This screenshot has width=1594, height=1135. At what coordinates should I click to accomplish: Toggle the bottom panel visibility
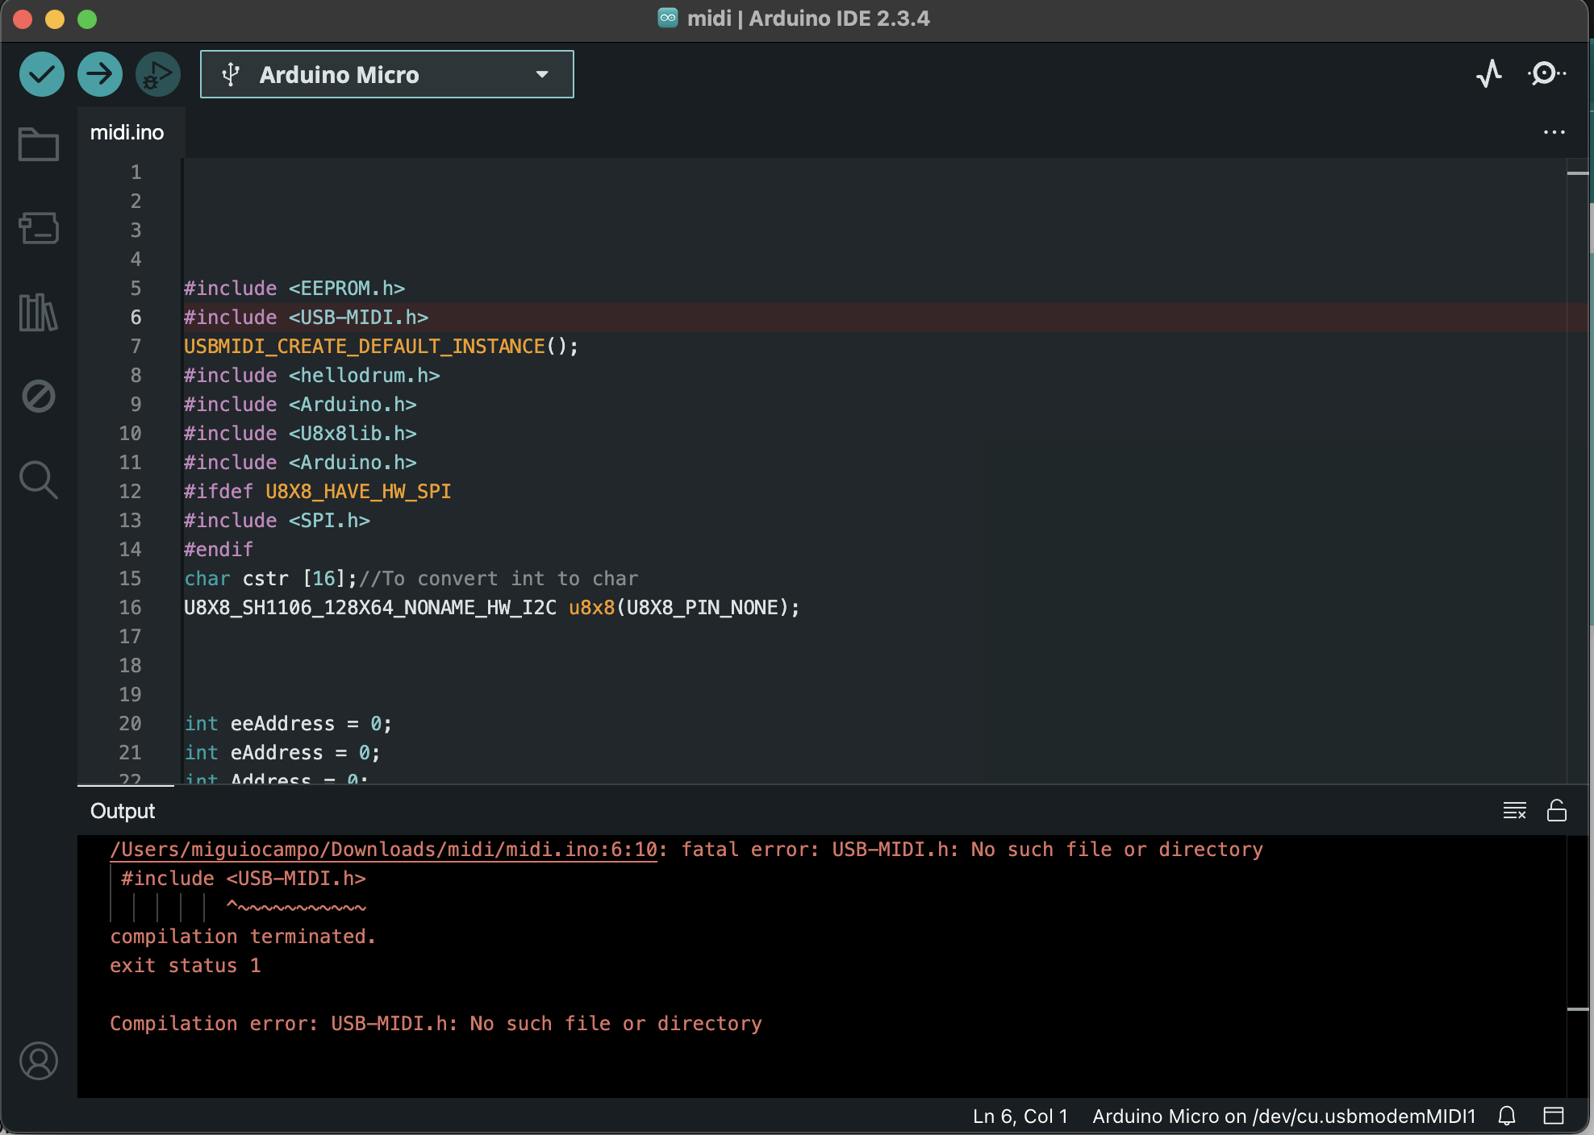[x=1554, y=1116]
